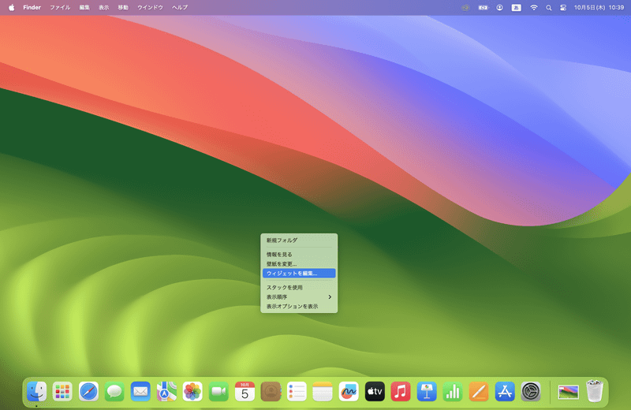Open the ヘルプ menu
The height and width of the screenshot is (410, 631).
point(180,7)
